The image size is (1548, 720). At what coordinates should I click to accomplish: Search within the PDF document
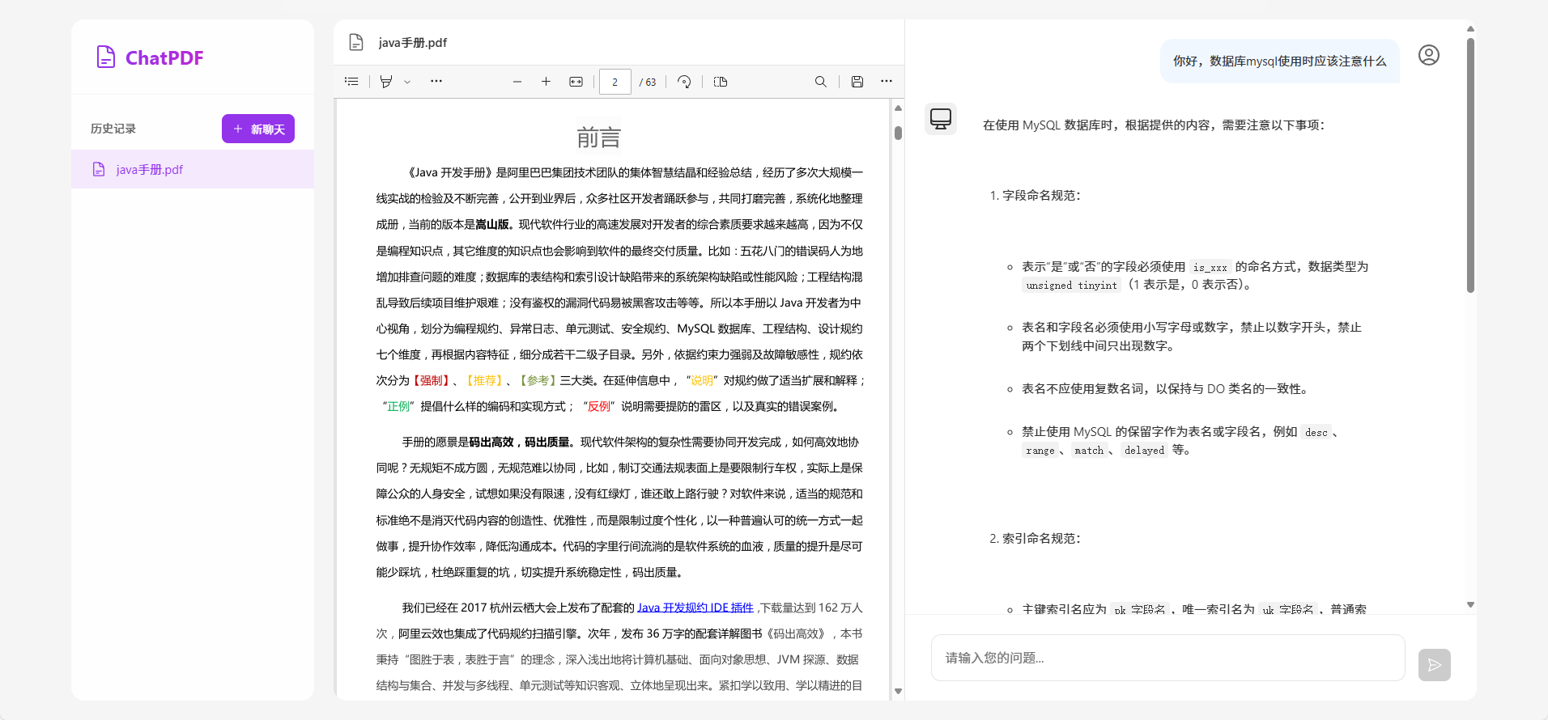(820, 82)
